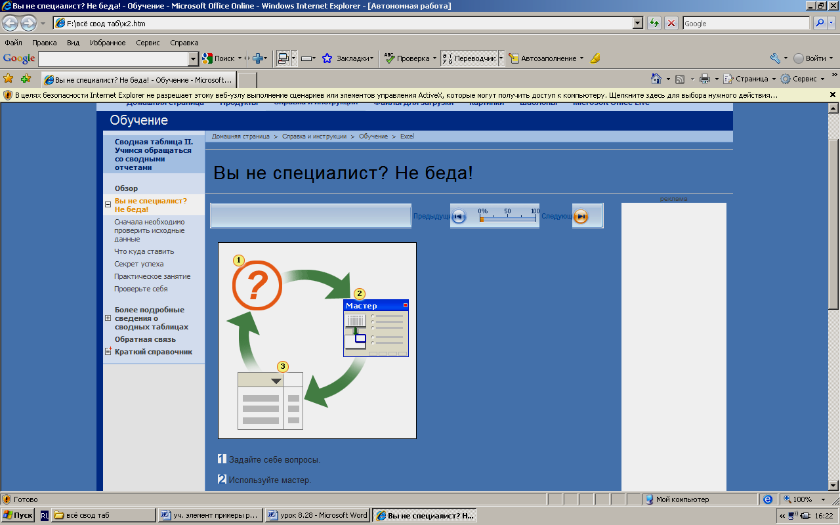Click the Home page icon
The image size is (840, 525).
[656, 79]
